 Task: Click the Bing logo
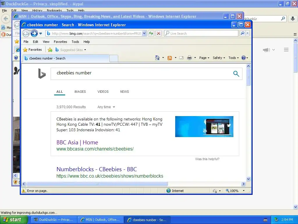[x=42, y=73]
